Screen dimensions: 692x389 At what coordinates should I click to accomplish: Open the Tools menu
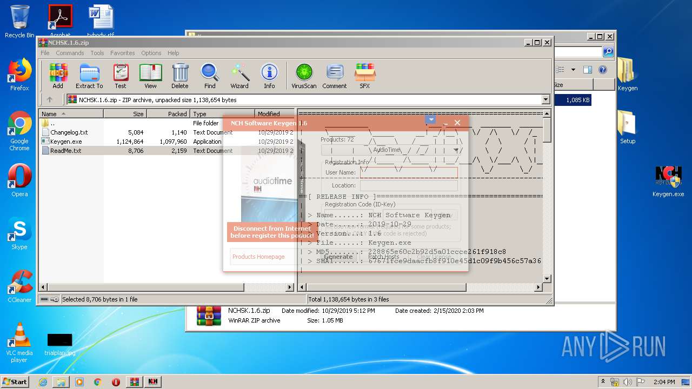(x=97, y=53)
